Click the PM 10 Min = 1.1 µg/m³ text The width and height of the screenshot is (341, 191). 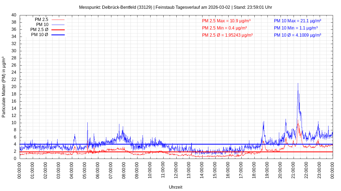click(x=295, y=28)
